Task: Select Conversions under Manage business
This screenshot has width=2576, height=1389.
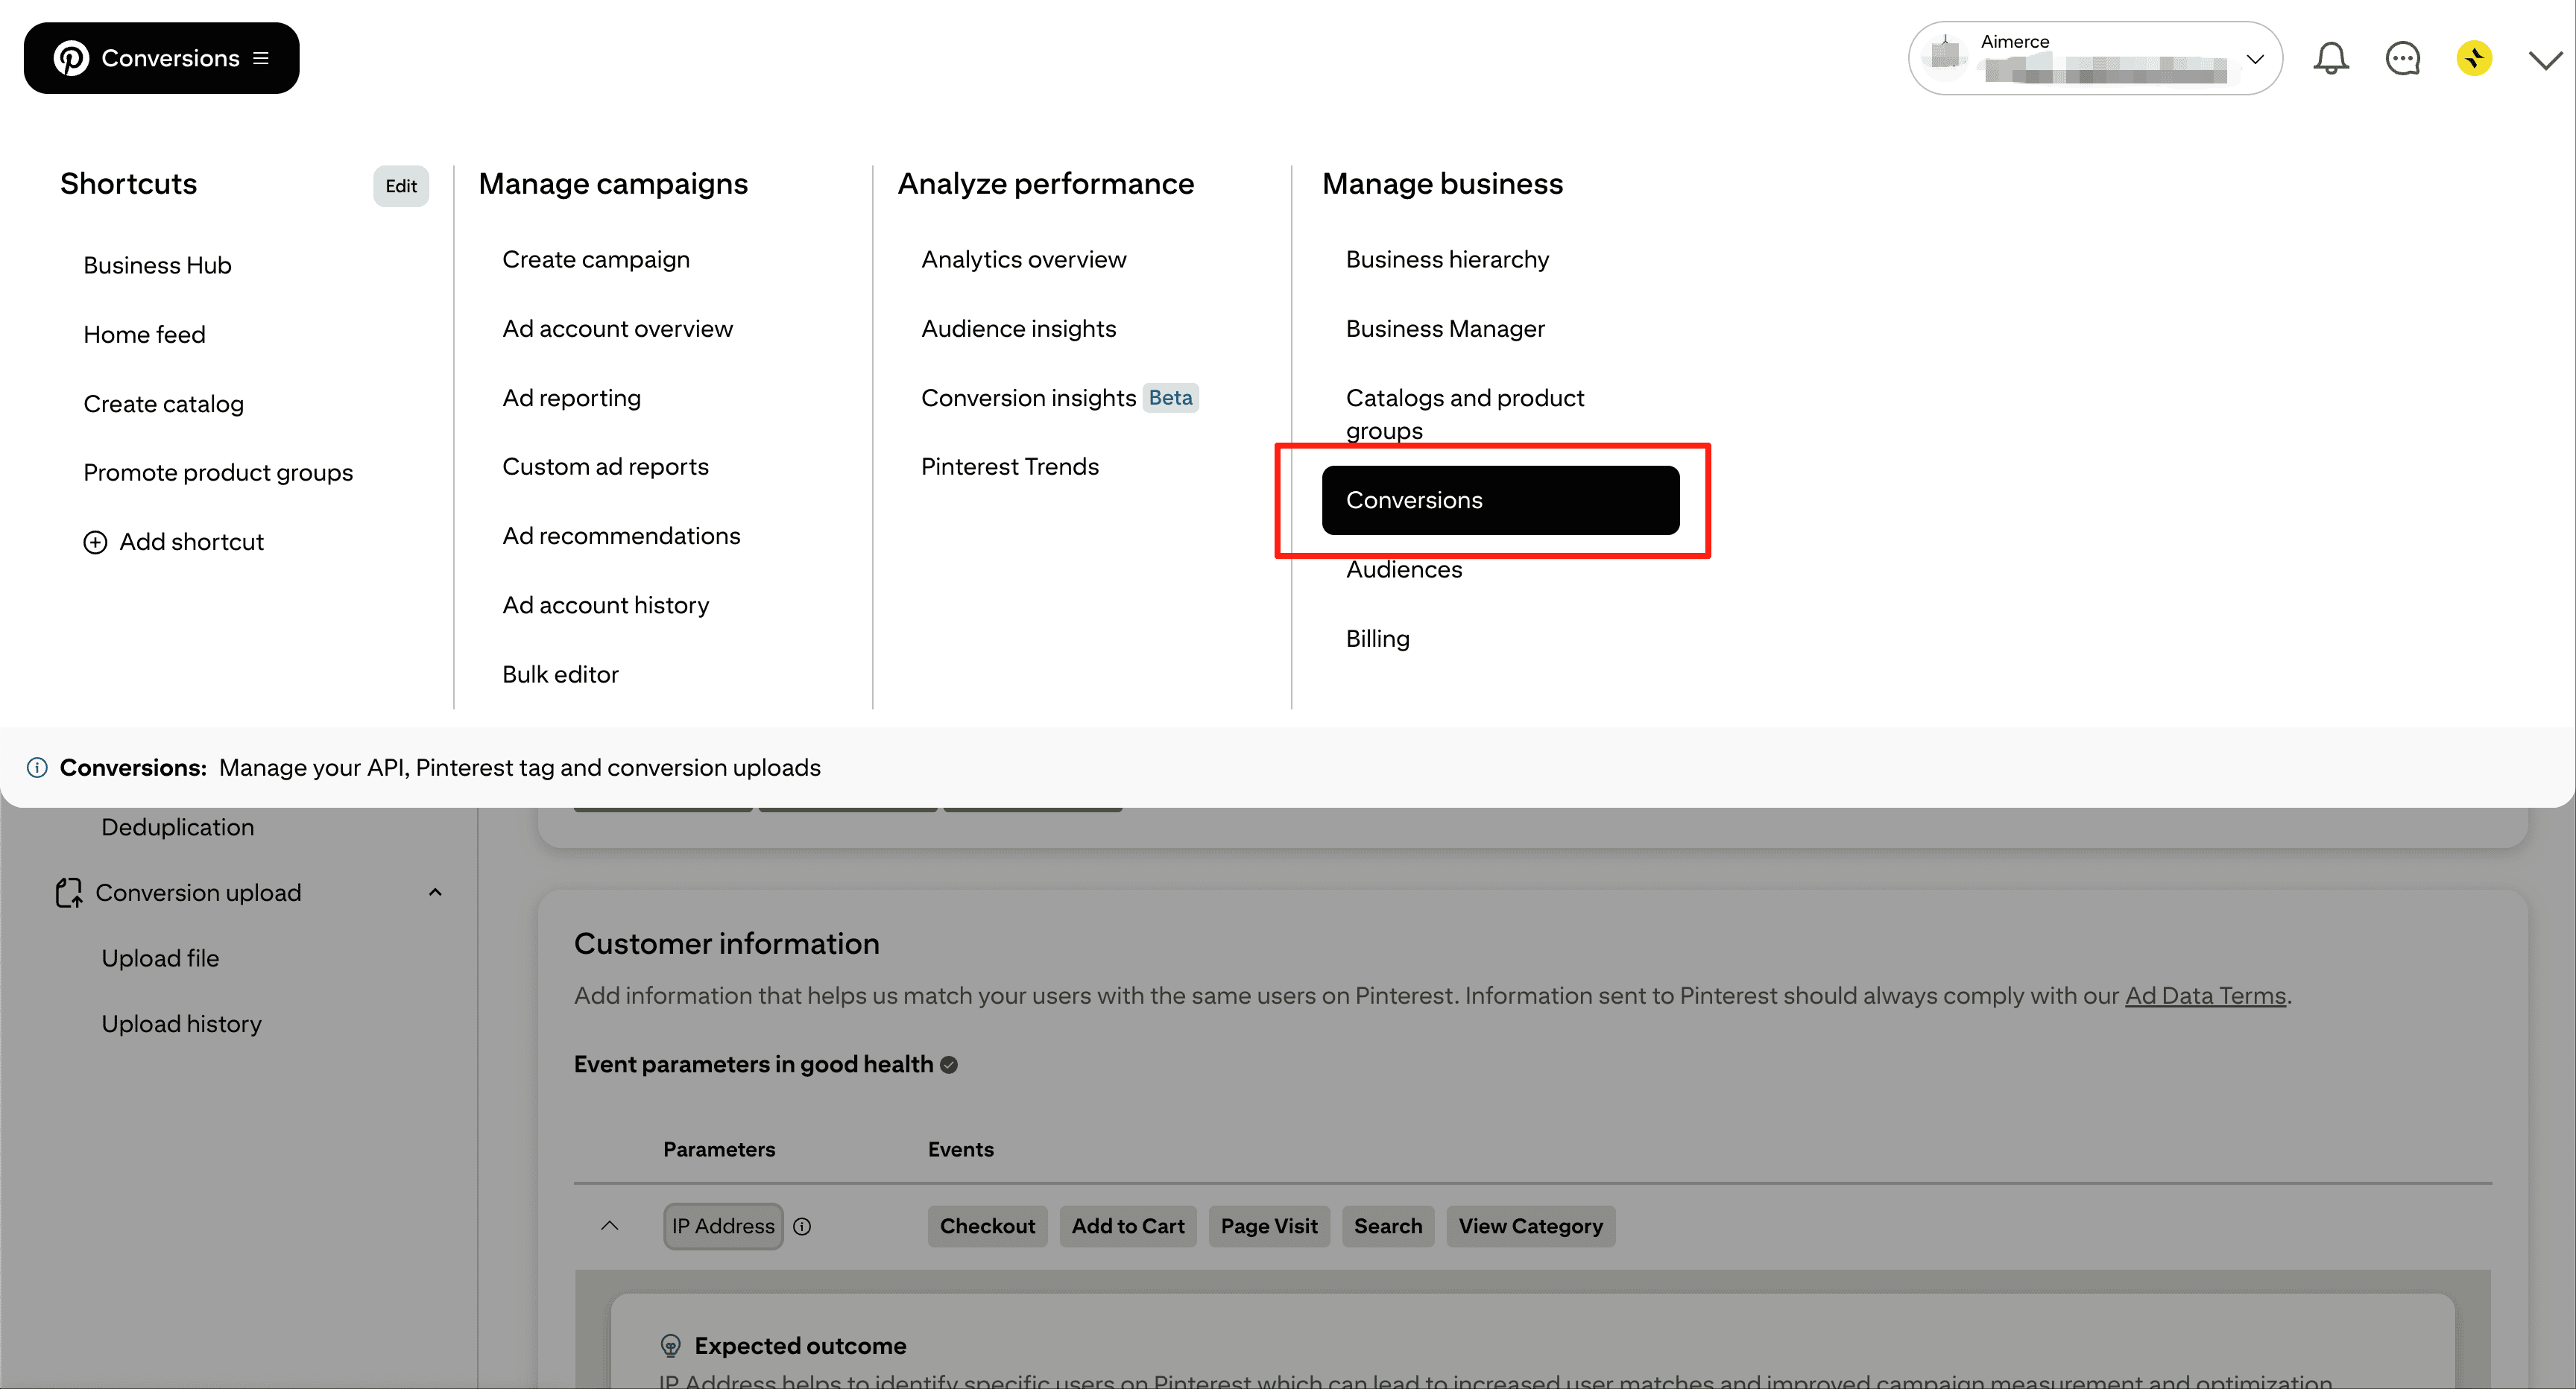Action: click(x=1499, y=500)
